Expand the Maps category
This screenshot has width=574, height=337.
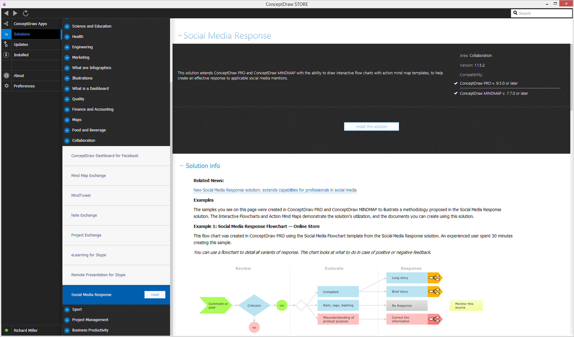coord(67,120)
